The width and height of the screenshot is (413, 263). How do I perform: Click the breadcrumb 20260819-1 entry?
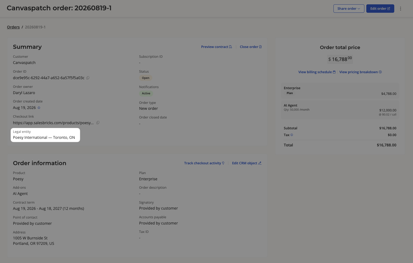pyautogui.click(x=35, y=27)
